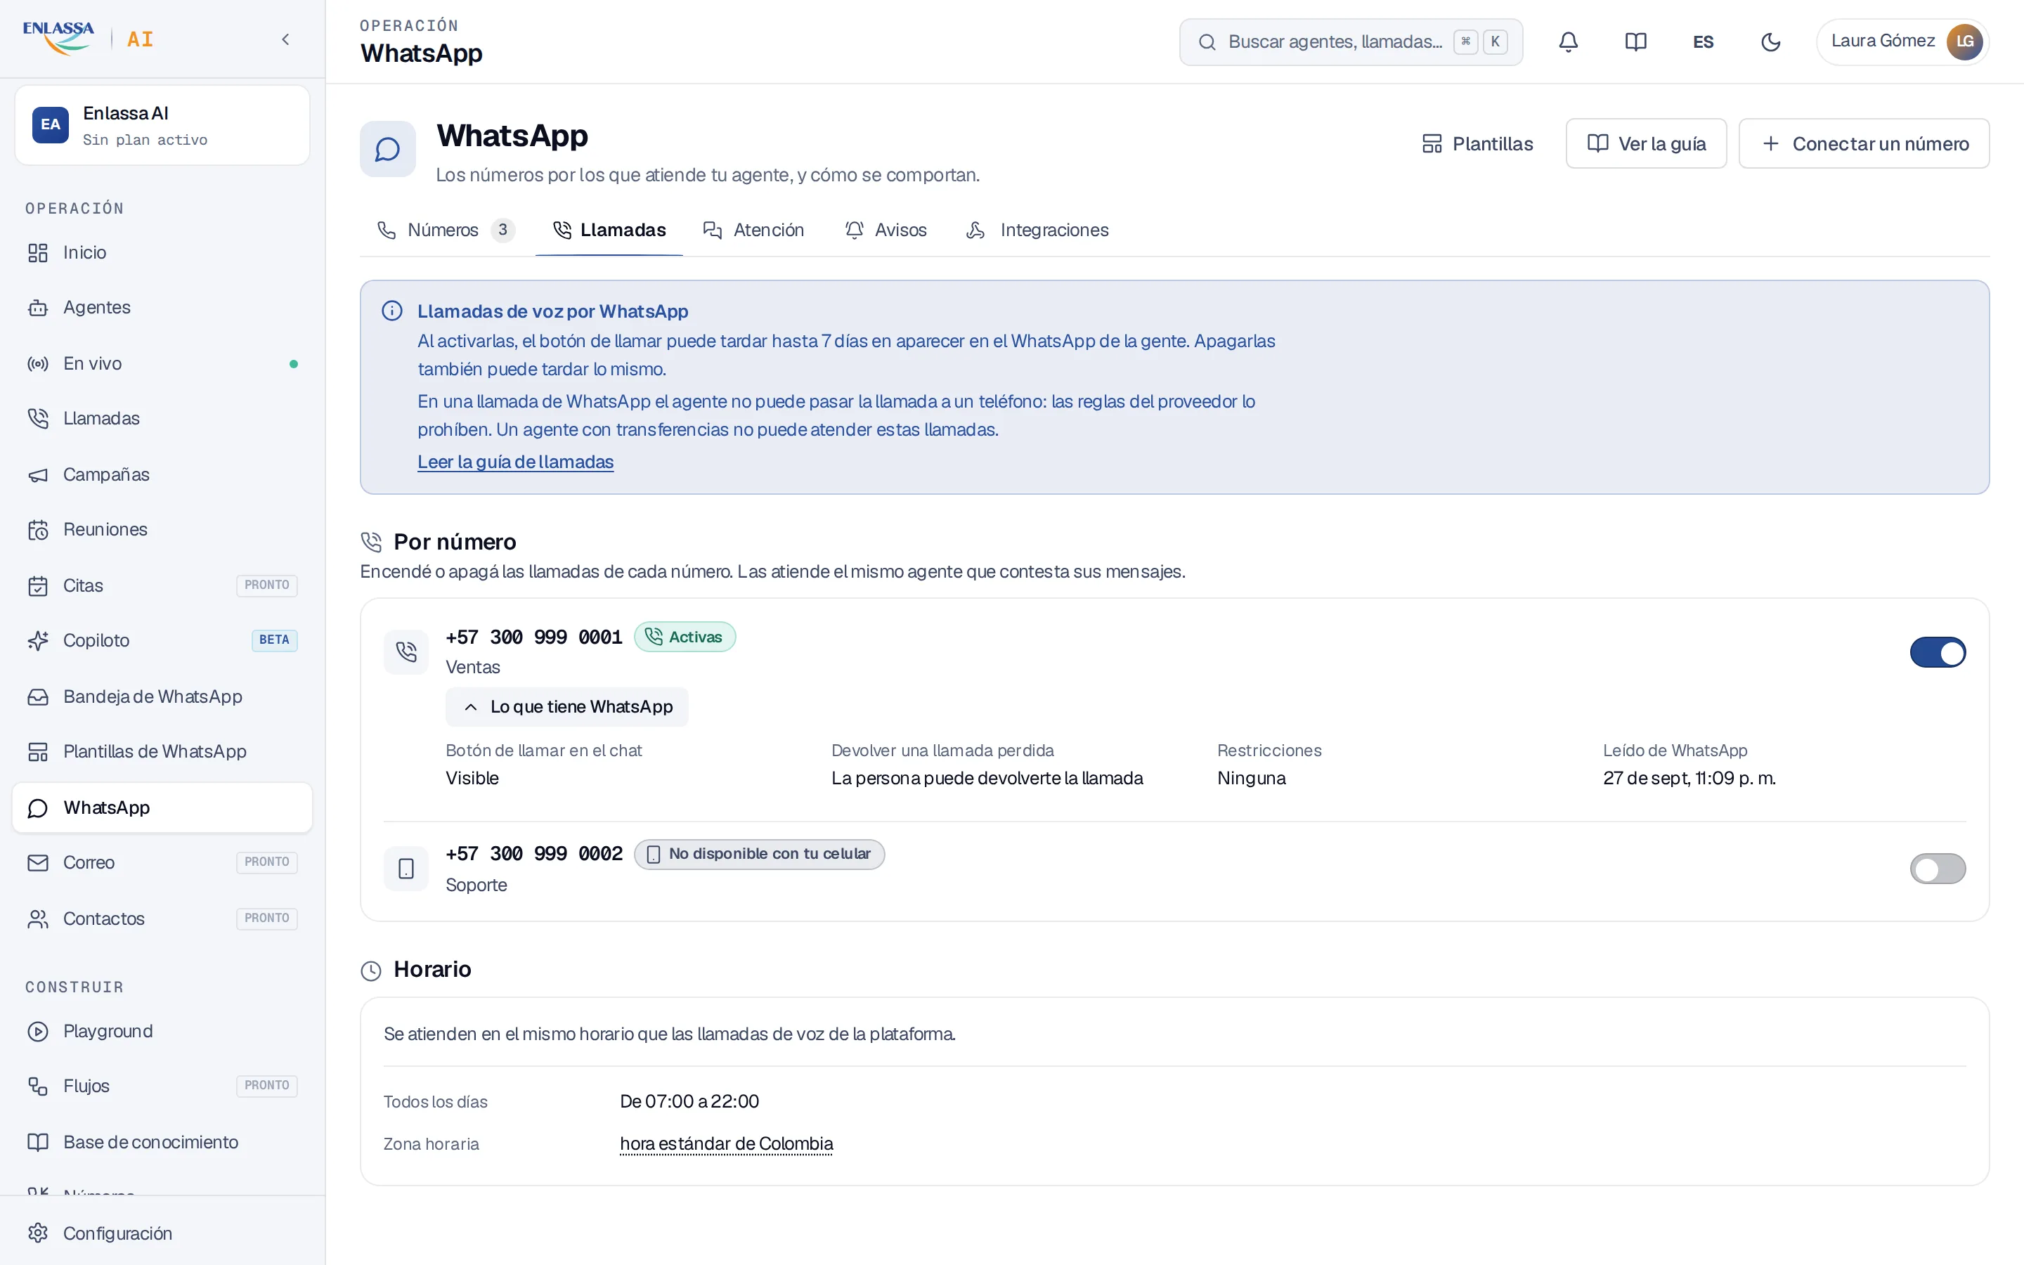Click the 'No disponible con tu celular' badge
This screenshot has width=2024, height=1265.
pyautogui.click(x=758, y=854)
